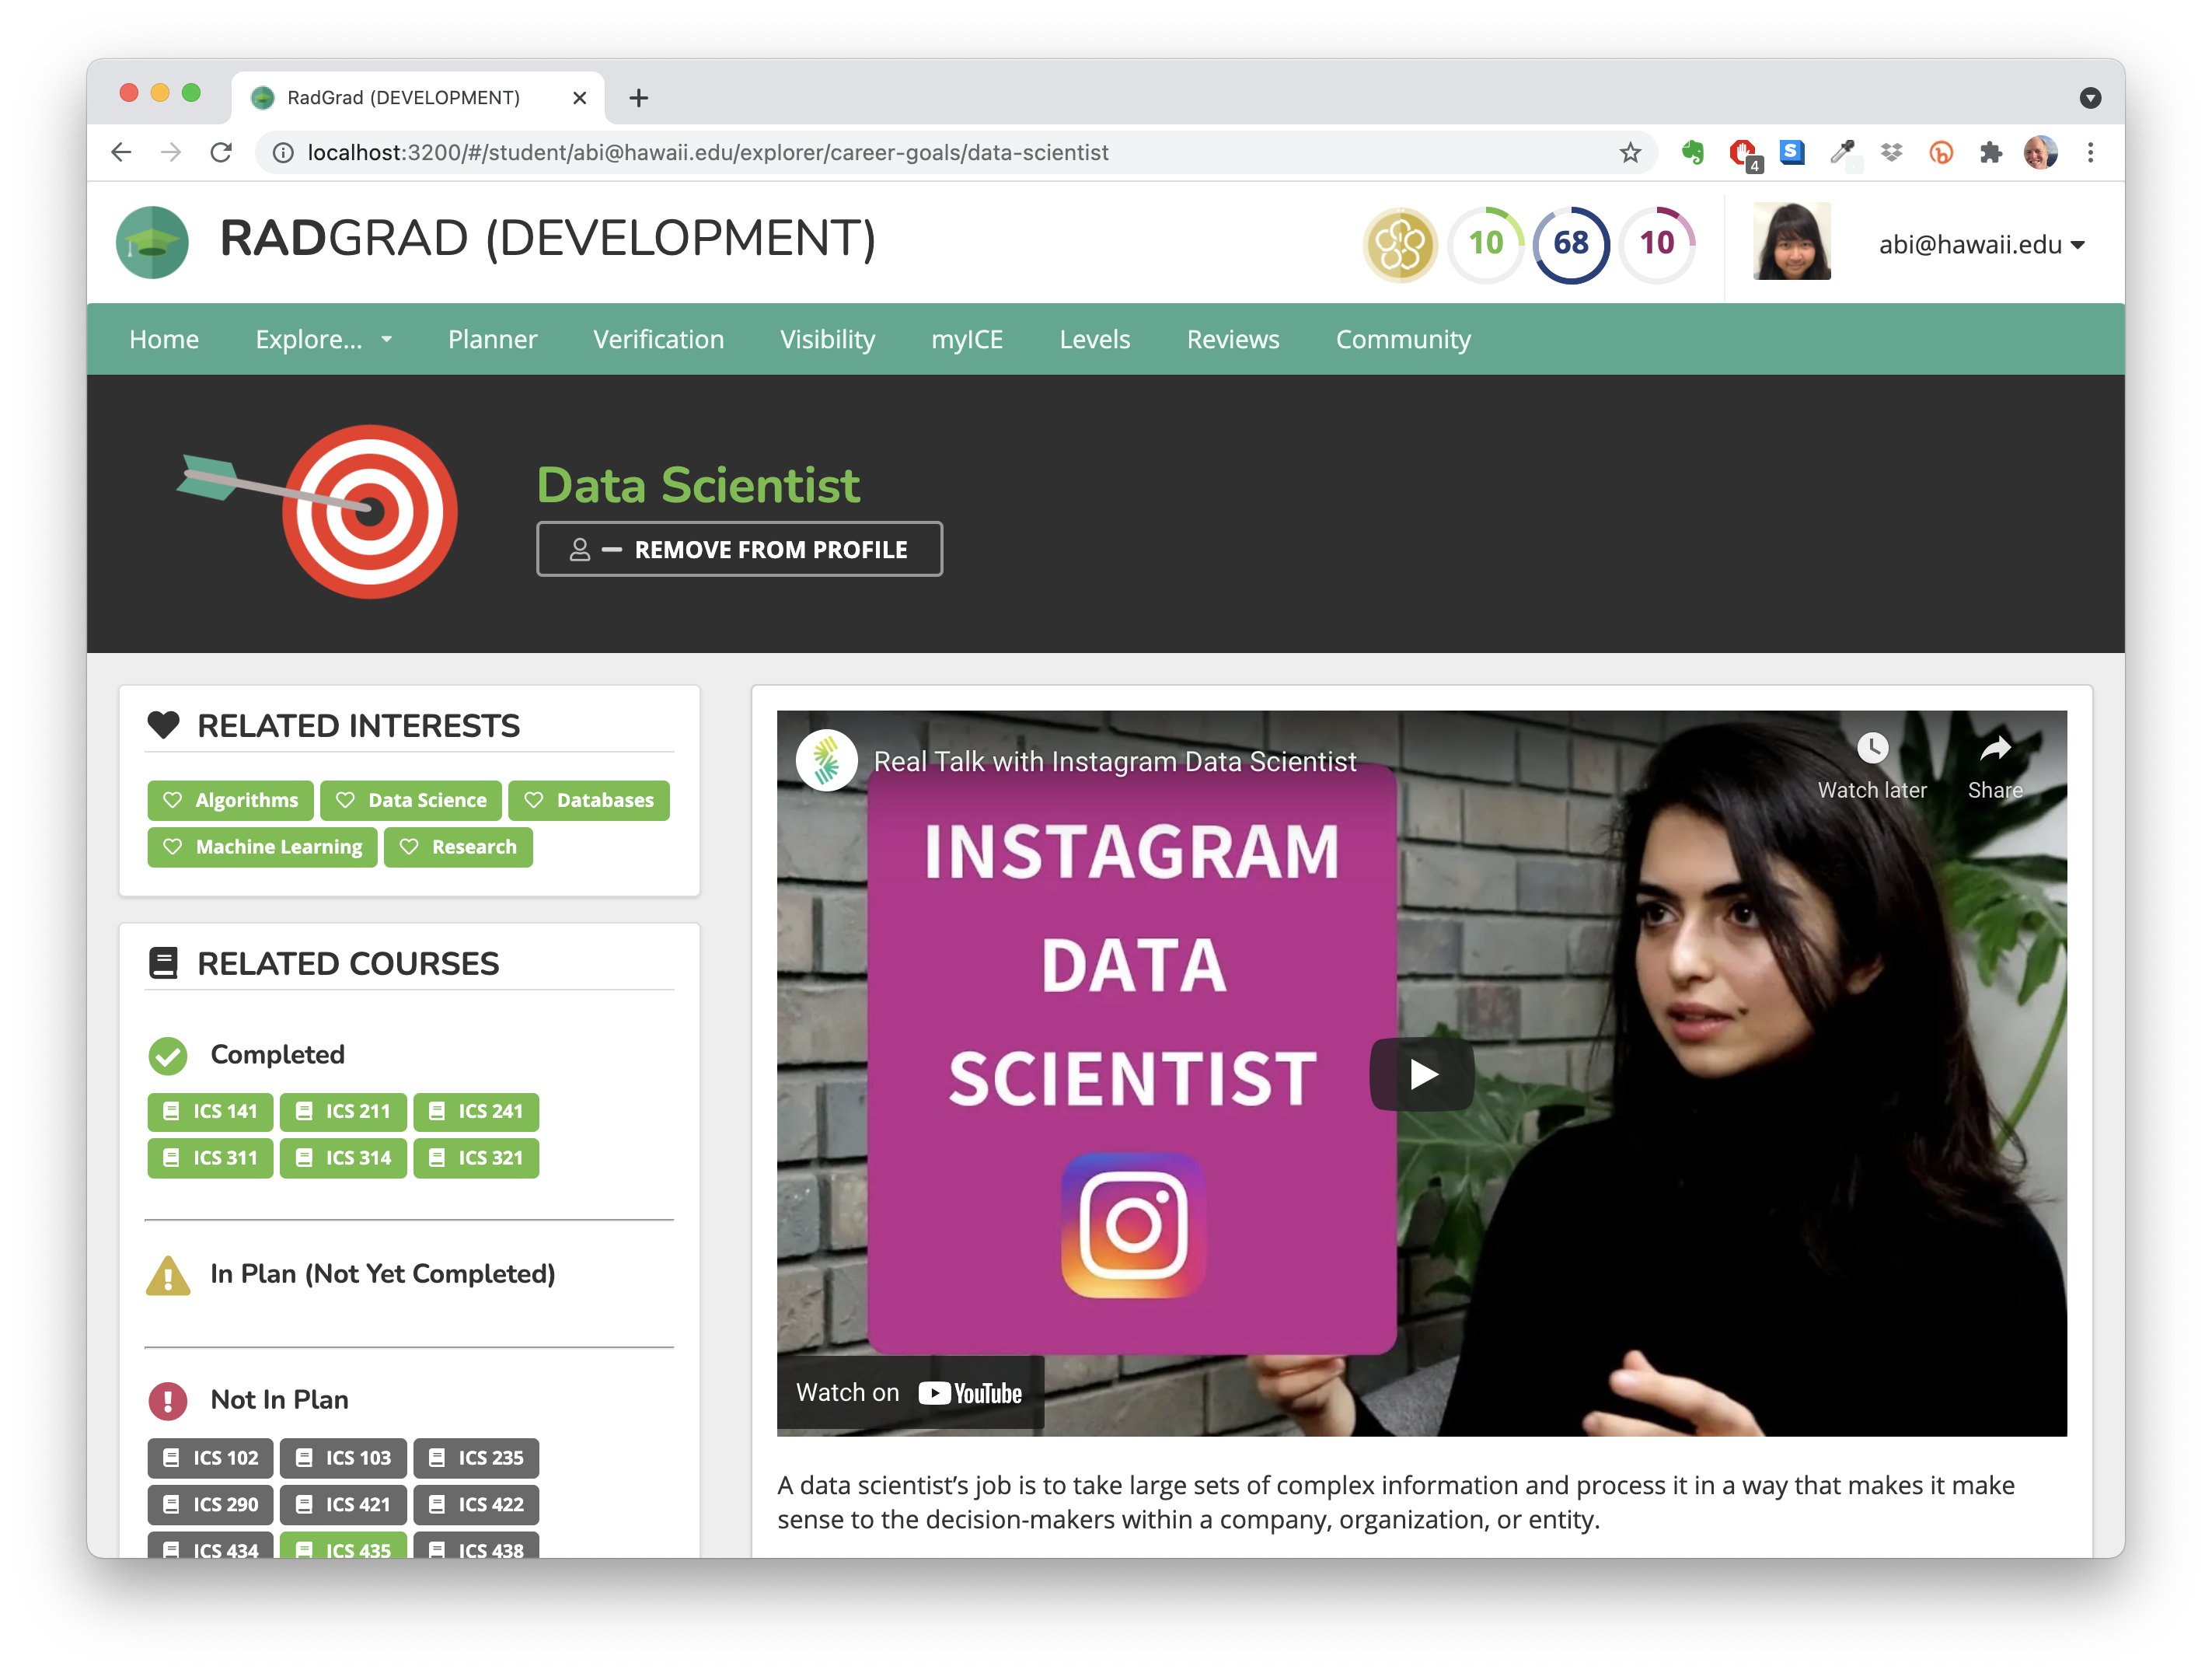2212x1673 pixels.
Task: Click the orange b extension icon
Action: [1941, 152]
